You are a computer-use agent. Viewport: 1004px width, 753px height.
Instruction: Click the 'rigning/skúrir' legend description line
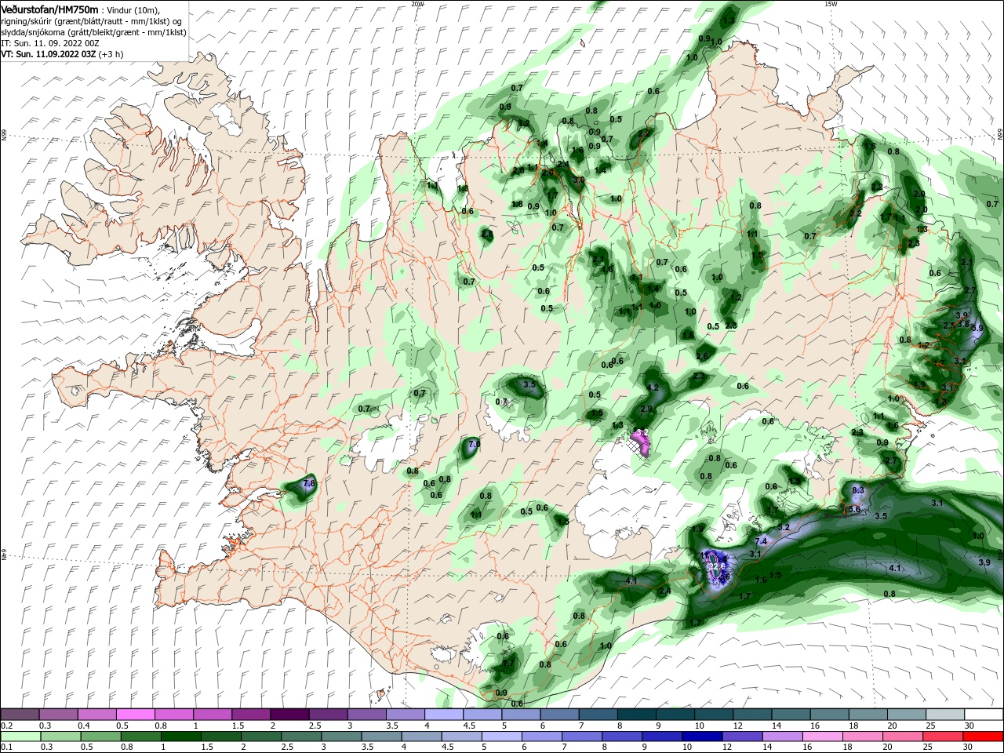[x=91, y=21]
